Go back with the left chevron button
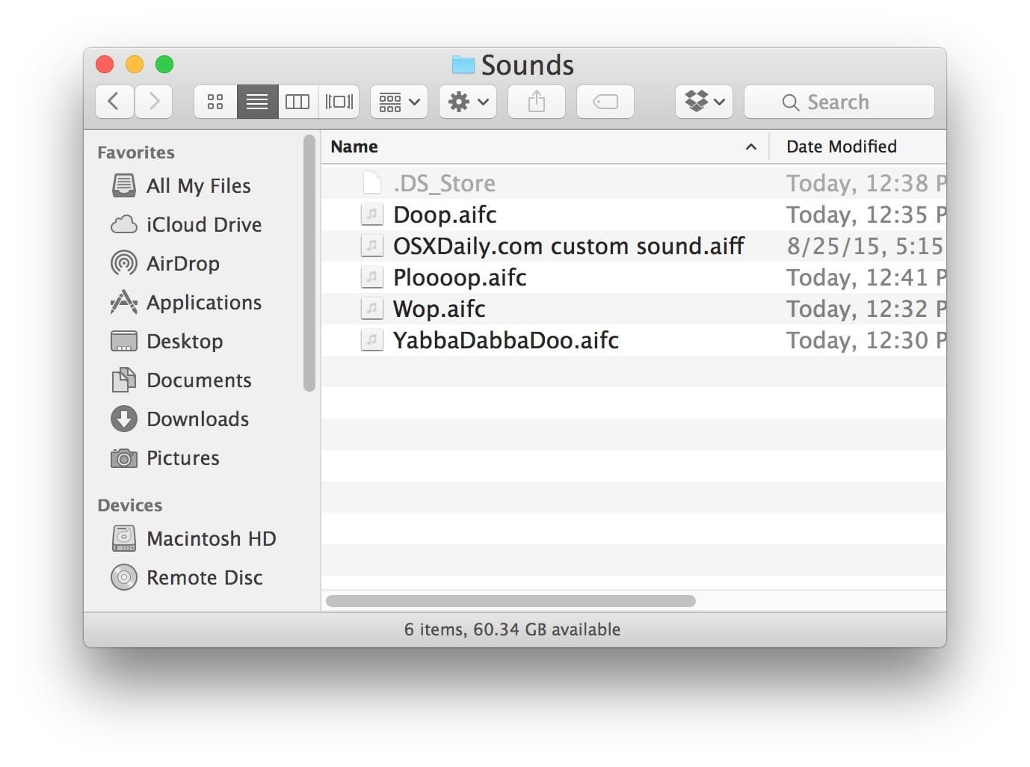The width and height of the screenshot is (1030, 767). tap(114, 102)
